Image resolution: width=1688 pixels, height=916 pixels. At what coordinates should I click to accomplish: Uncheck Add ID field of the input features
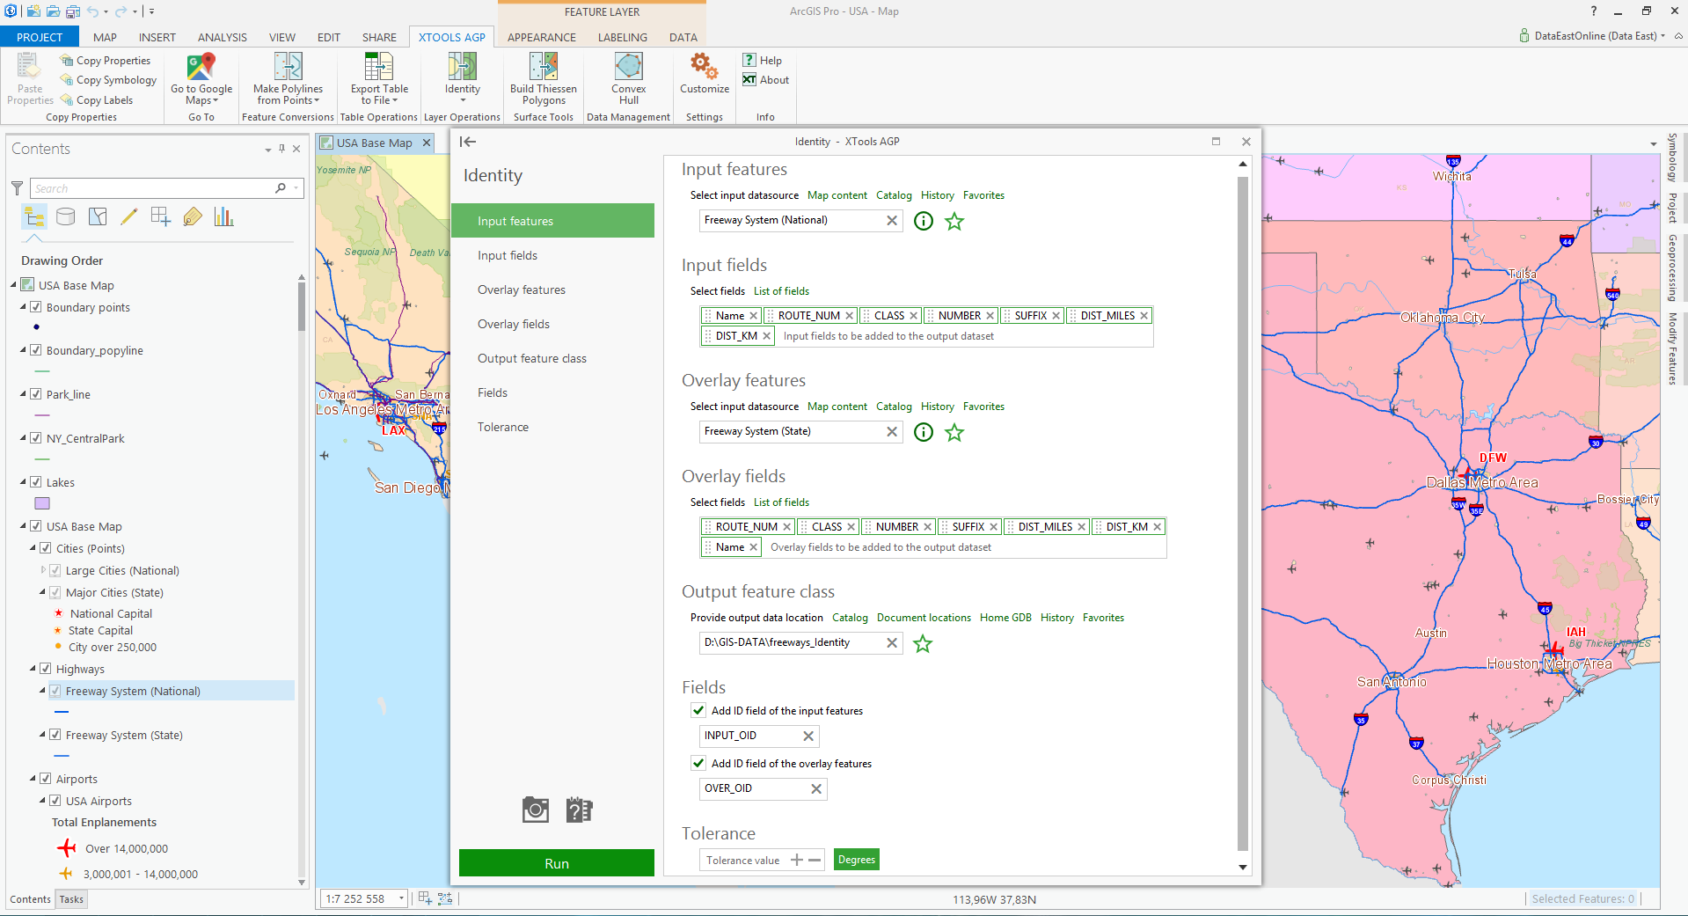(x=698, y=710)
